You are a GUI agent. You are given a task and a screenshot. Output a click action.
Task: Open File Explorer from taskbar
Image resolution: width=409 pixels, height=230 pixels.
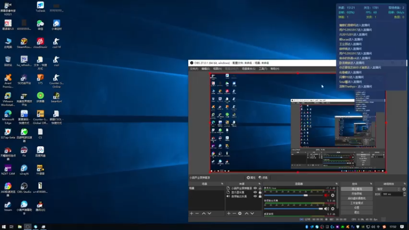click(x=19, y=227)
